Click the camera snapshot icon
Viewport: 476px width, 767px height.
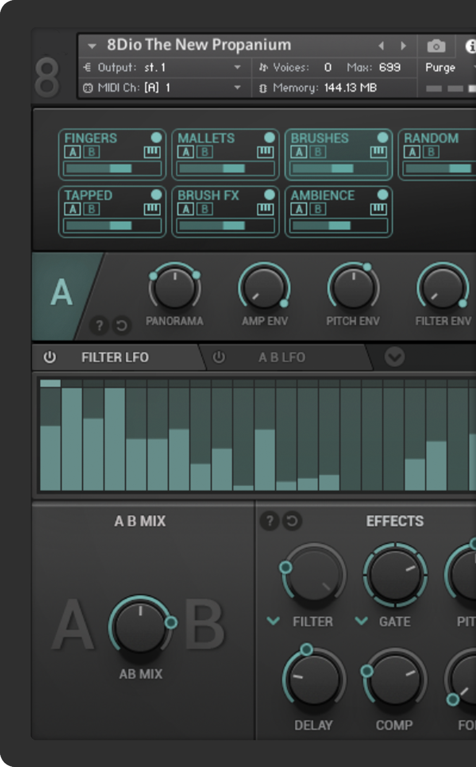[x=436, y=46]
